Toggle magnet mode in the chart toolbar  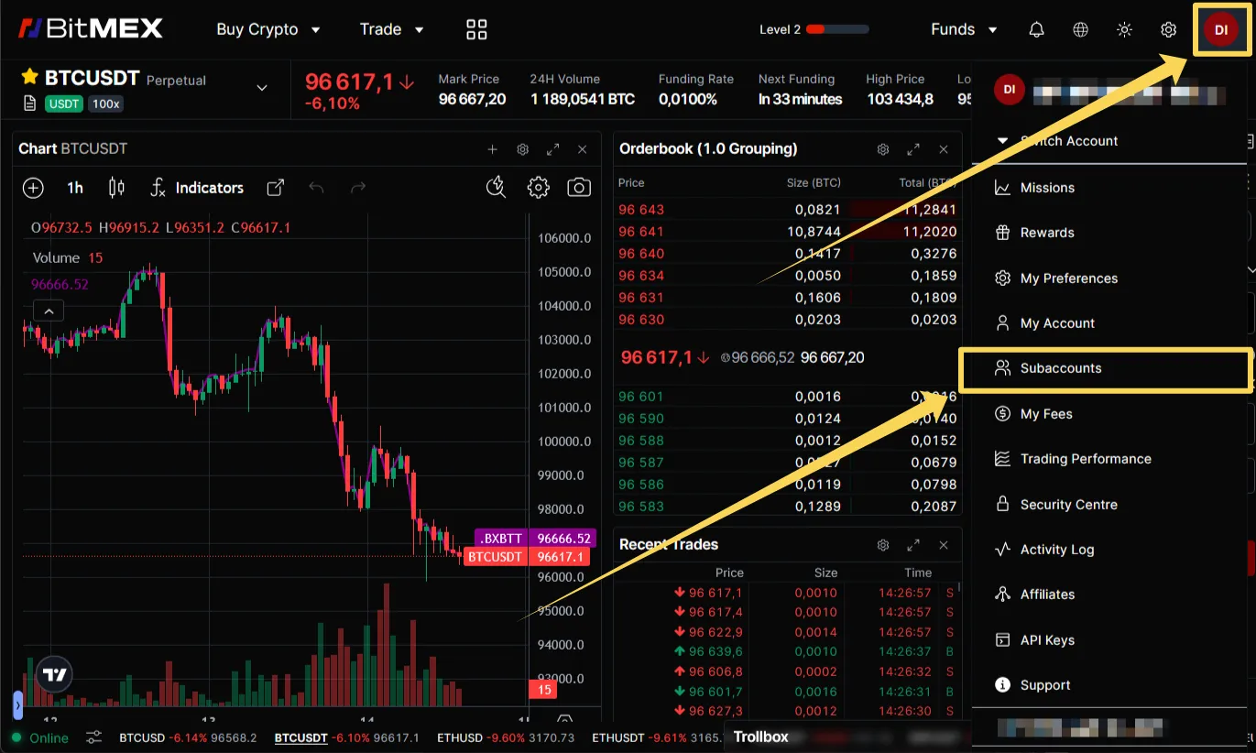pyautogui.click(x=496, y=187)
